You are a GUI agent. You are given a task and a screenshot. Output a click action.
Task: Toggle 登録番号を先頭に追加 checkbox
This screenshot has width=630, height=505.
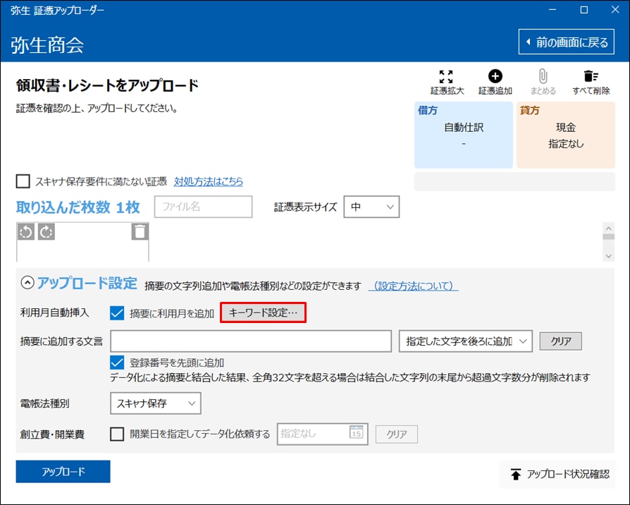click(x=118, y=362)
